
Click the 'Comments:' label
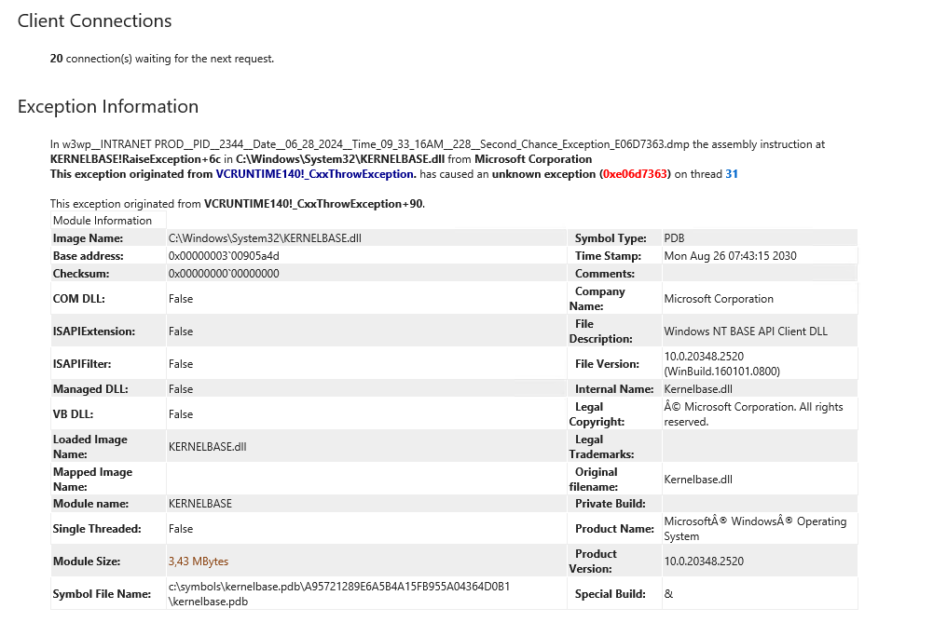coord(605,273)
